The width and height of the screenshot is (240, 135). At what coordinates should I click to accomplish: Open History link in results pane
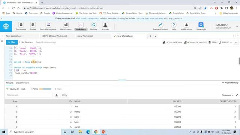tap(230, 82)
